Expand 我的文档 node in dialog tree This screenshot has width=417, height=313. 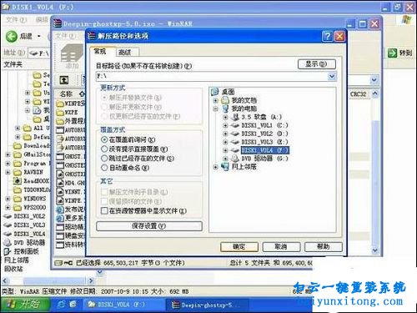pyautogui.click(x=215, y=100)
